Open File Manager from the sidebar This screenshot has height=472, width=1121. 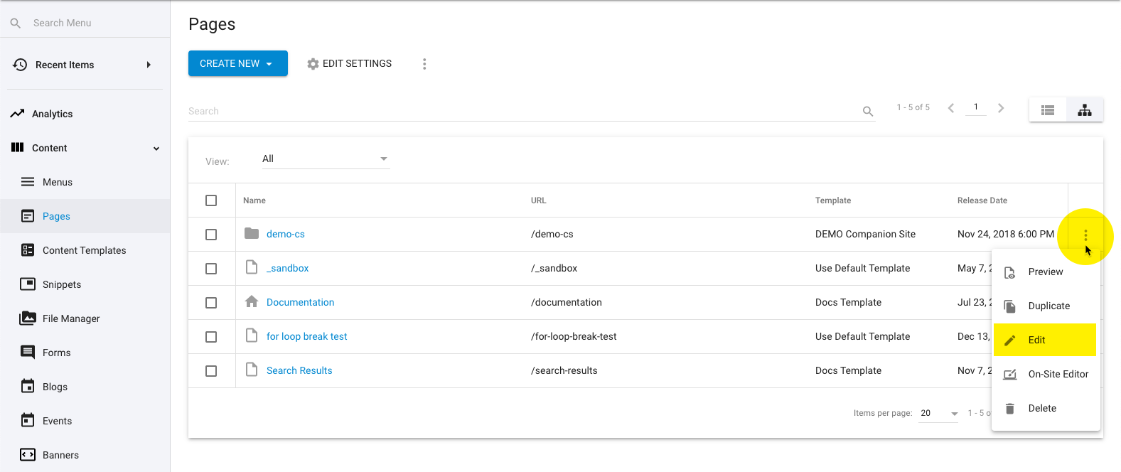point(70,318)
